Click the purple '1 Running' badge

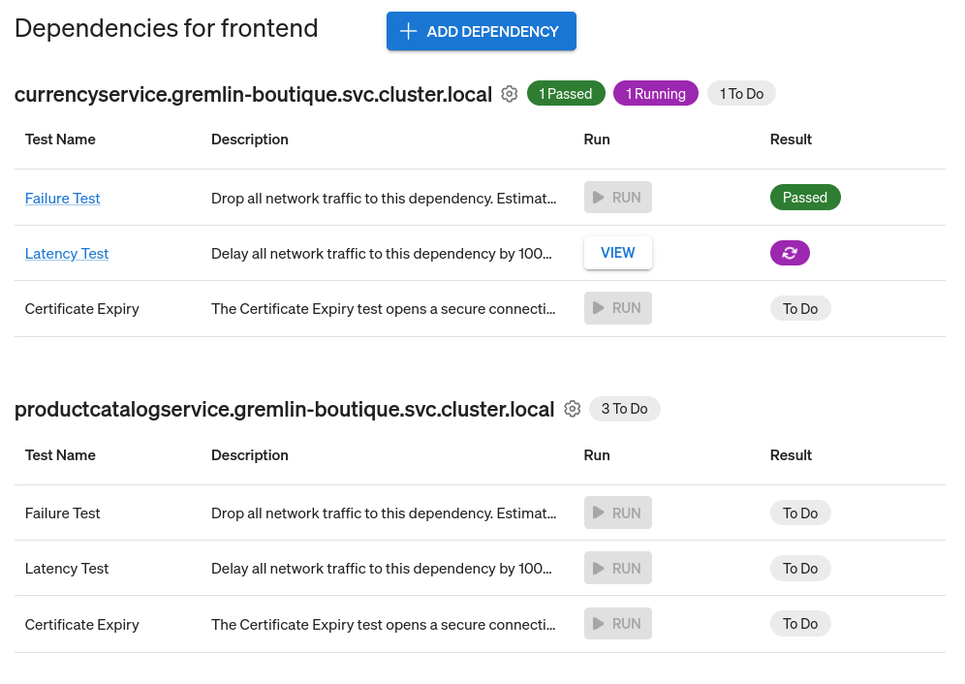click(x=655, y=93)
